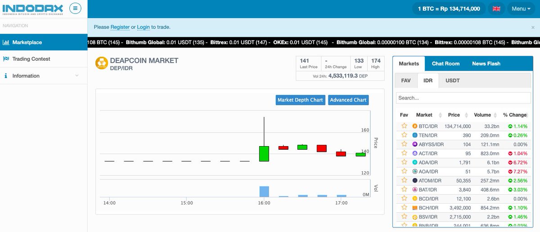Toggle the hamburger sidebar menu button
The height and width of the screenshot is (232, 540).
(x=75, y=8)
